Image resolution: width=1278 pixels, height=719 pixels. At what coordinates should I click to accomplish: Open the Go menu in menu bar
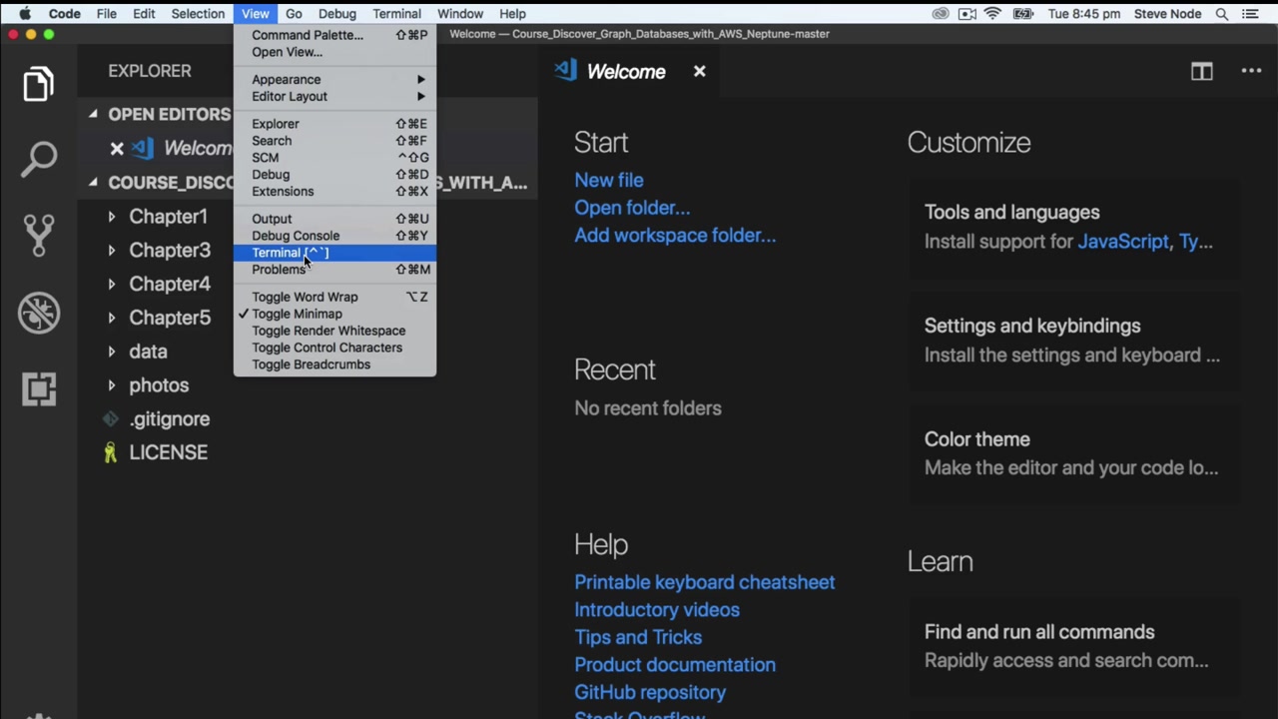pyautogui.click(x=294, y=14)
